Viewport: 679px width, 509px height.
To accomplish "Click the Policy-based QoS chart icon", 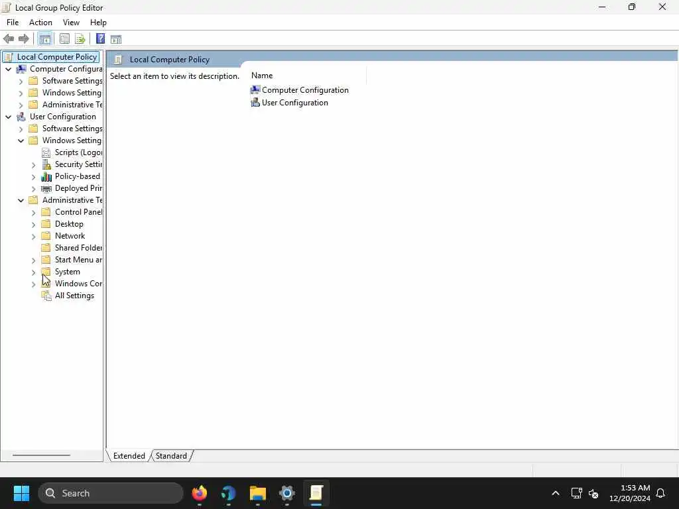I will tap(46, 176).
